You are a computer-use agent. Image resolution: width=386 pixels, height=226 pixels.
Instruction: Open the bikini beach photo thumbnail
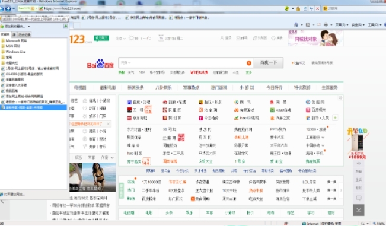click(99, 177)
